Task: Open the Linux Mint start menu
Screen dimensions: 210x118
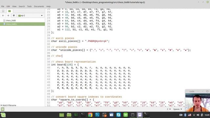Action: tap(3, 115)
